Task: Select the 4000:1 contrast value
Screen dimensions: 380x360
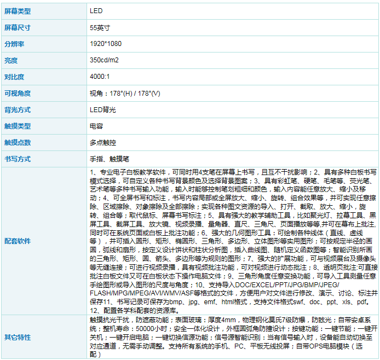Action: 100,77
